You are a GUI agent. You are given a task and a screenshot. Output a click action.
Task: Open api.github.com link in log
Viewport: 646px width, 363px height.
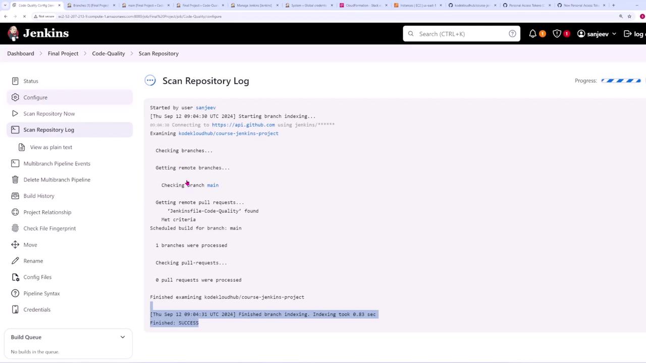(x=243, y=125)
